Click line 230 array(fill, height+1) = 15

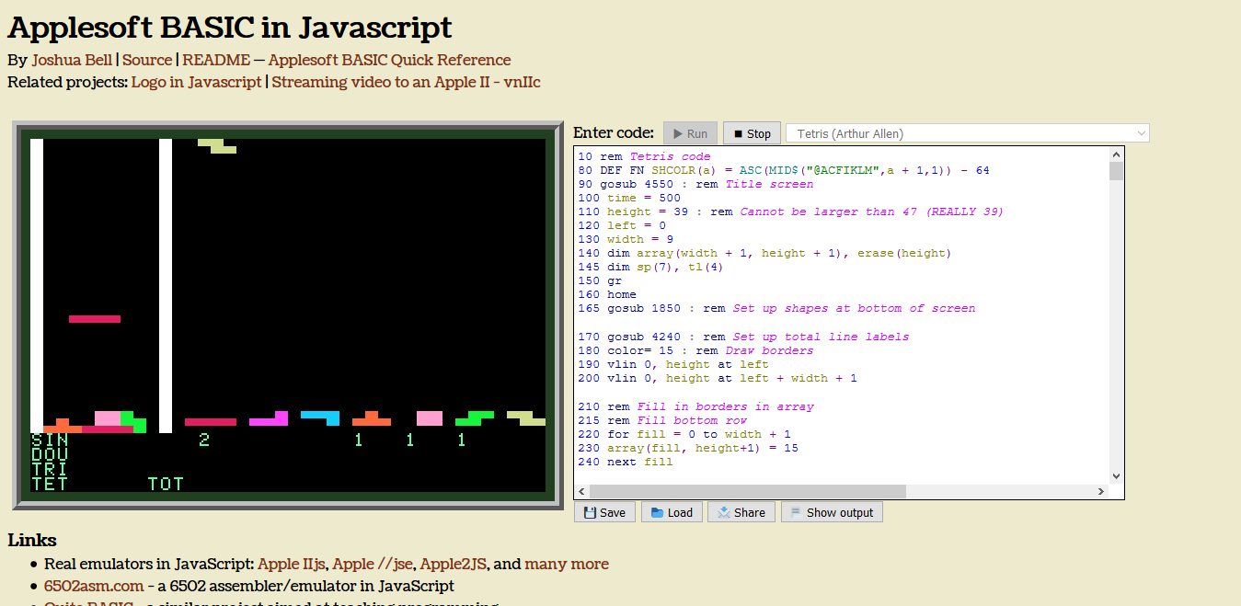[688, 448]
